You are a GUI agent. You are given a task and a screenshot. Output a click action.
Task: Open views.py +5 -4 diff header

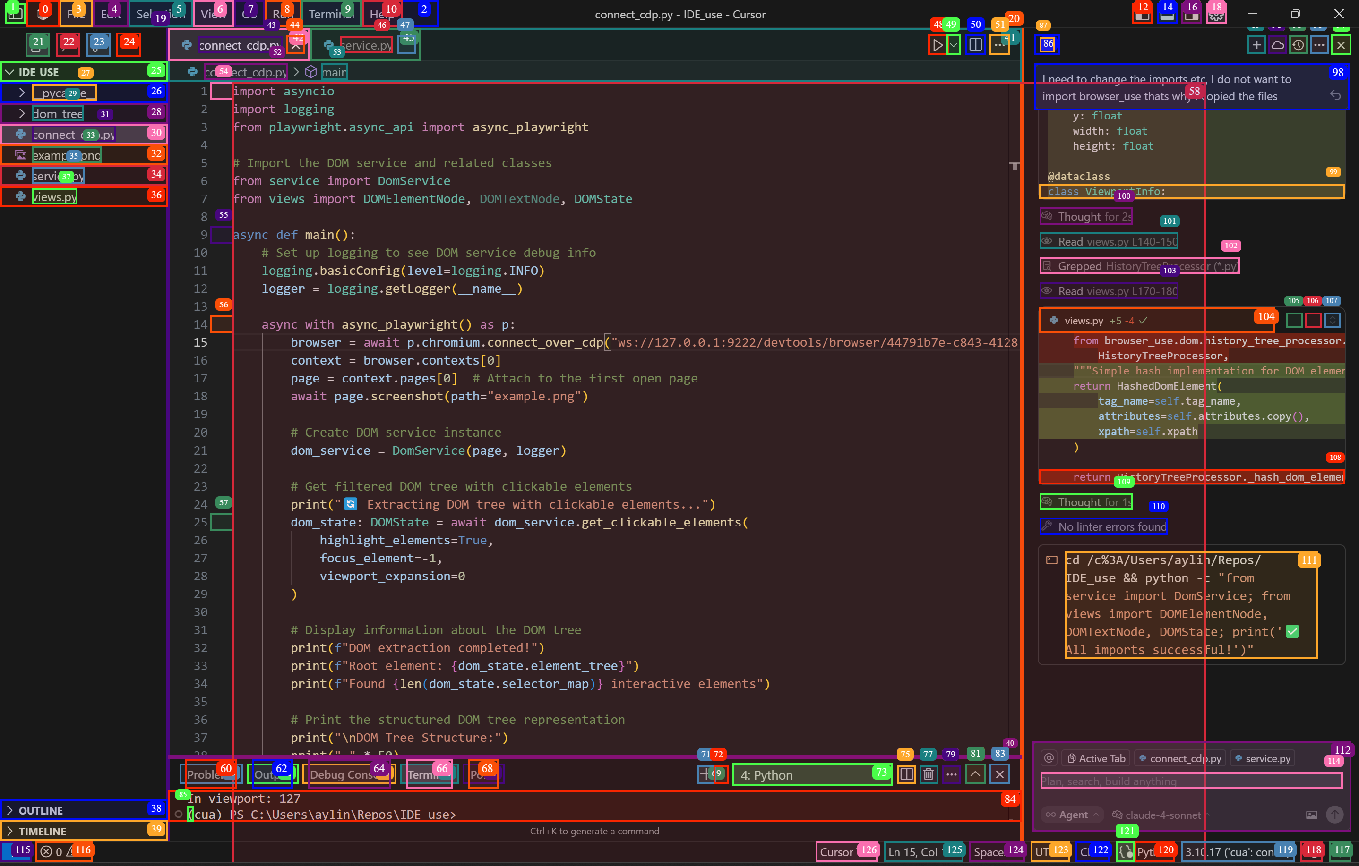pyautogui.click(x=1157, y=320)
